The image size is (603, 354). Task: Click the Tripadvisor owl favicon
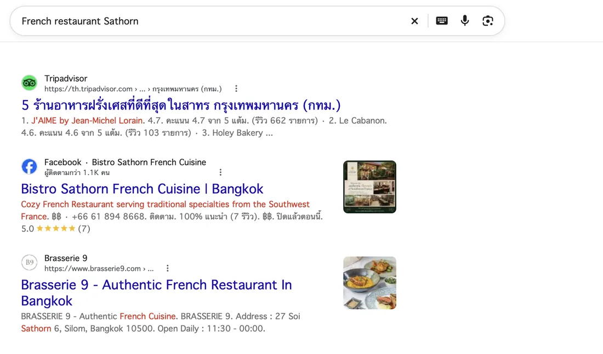29,83
